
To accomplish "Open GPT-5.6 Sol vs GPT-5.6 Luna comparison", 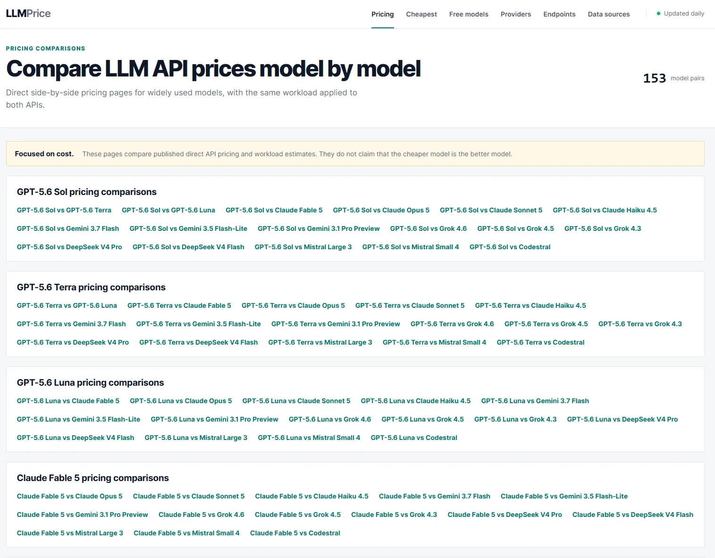I will pyautogui.click(x=168, y=210).
